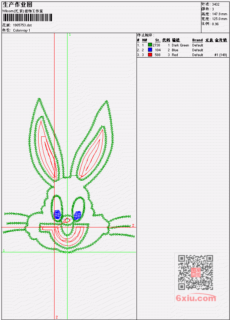Select the 'Dark Green' description
Image resolution: width=230 pixels, height=320 pixels.
click(x=180, y=45)
